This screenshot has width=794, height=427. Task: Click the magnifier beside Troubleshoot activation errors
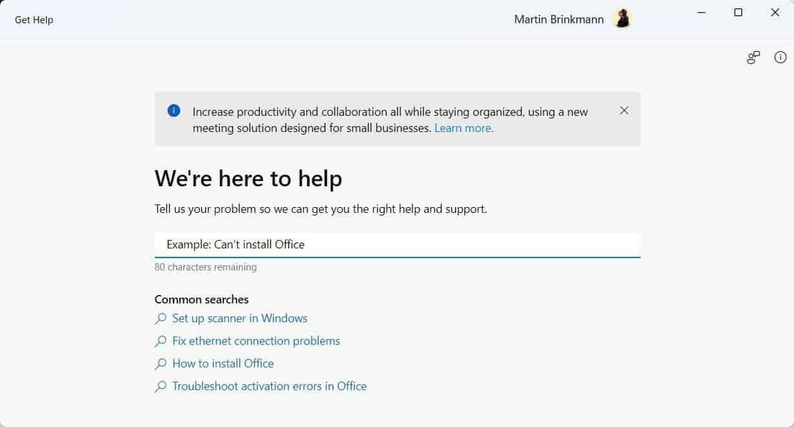(161, 387)
